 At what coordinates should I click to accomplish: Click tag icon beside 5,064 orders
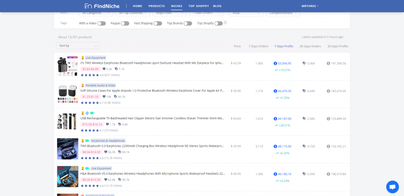coord(304,63)
